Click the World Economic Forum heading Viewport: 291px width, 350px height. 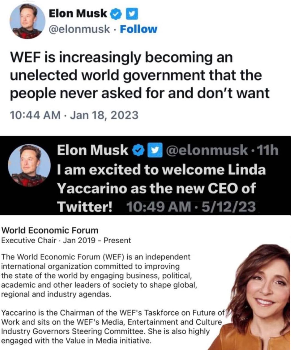(x=50, y=230)
